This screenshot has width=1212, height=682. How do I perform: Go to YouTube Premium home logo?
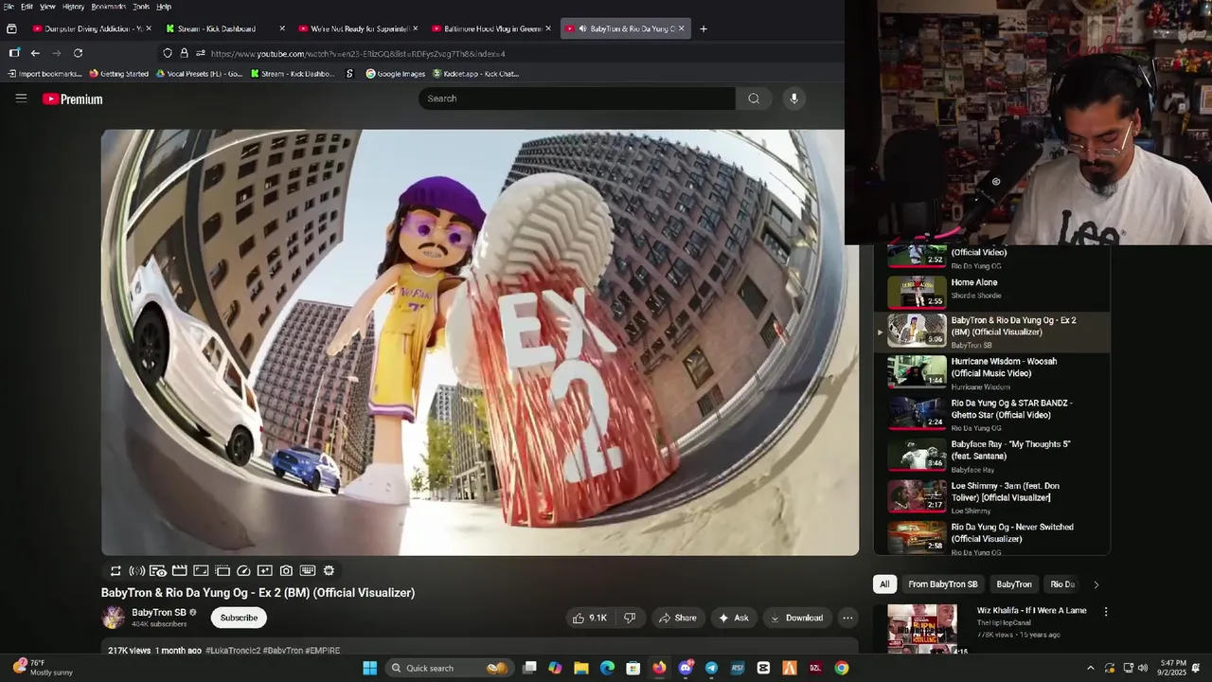pos(72,99)
